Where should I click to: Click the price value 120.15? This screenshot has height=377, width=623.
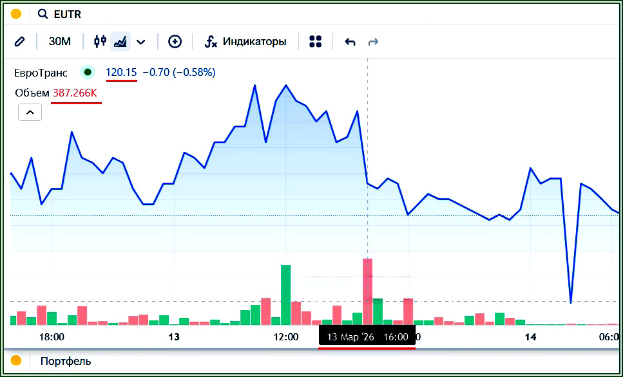[121, 72]
